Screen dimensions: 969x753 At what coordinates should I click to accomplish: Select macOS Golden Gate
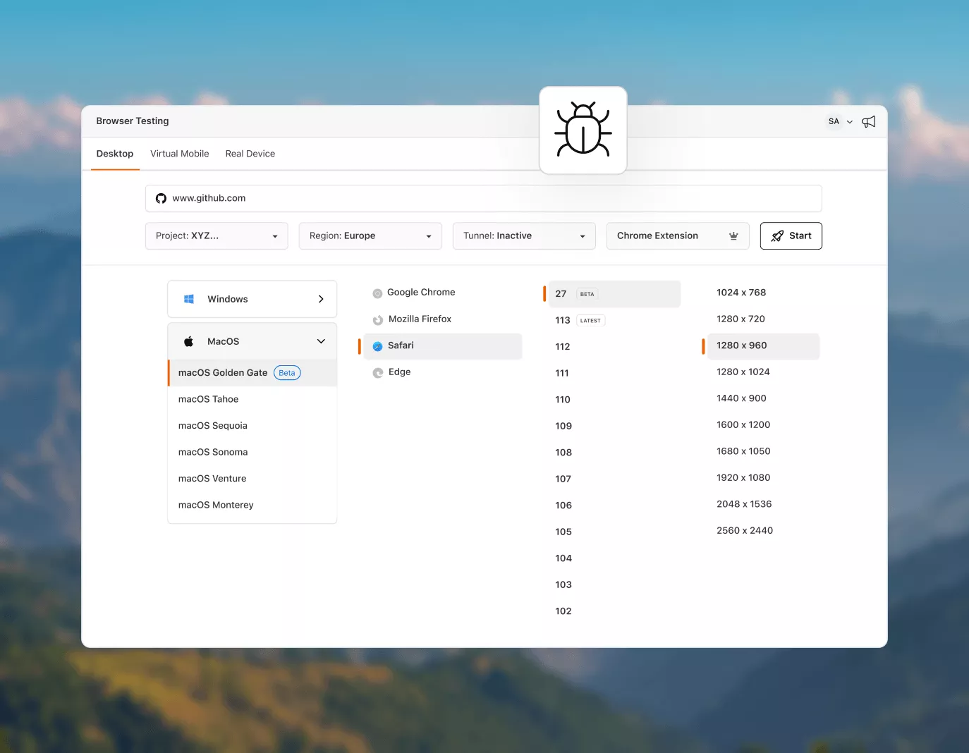tap(252, 373)
